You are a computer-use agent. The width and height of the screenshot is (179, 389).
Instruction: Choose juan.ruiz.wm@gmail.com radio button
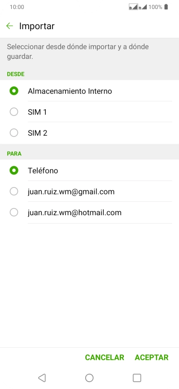pyautogui.click(x=14, y=191)
